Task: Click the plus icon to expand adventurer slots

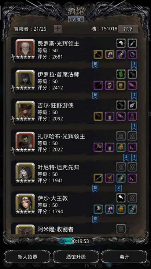Action: pos(58,29)
